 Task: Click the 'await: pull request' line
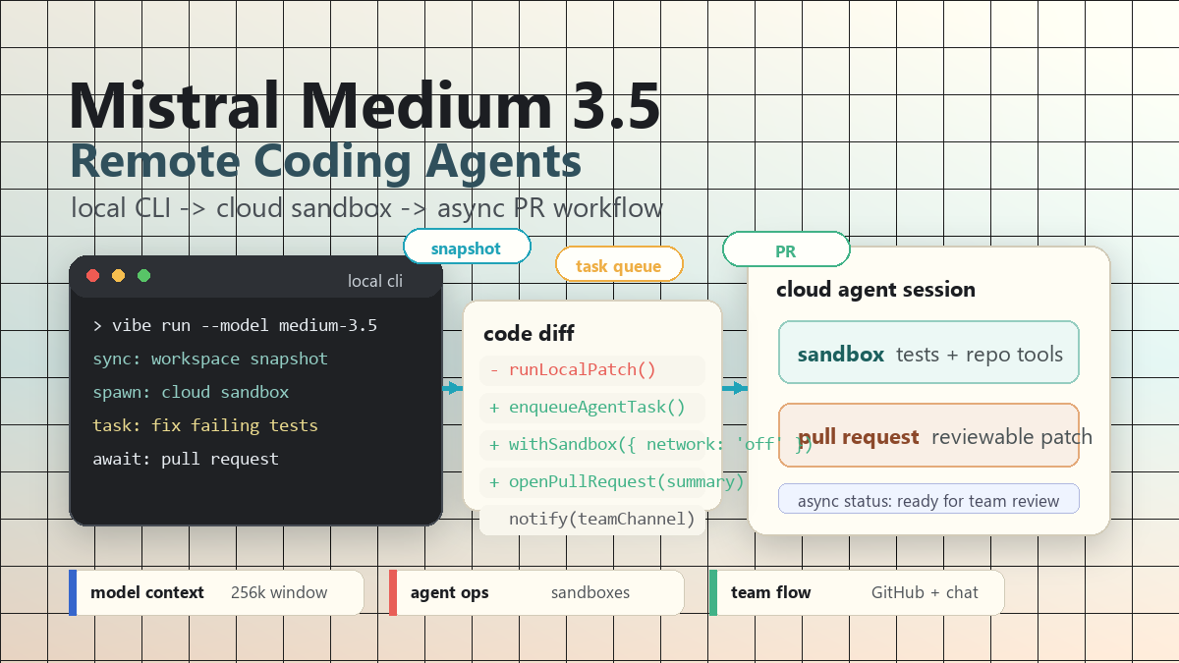pos(186,459)
